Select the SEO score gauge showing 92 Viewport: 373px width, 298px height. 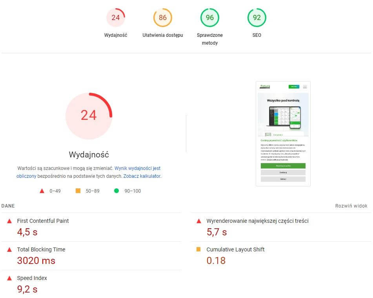[x=257, y=18]
